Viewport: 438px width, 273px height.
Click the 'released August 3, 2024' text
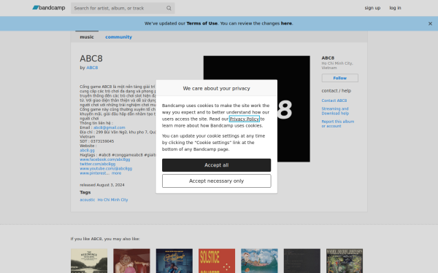pos(102,185)
